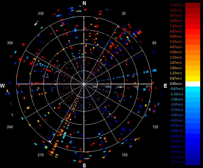Click the E compass label
Image resolution: width=203 pixels, height=168 pixels.
pyautogui.click(x=165, y=86)
